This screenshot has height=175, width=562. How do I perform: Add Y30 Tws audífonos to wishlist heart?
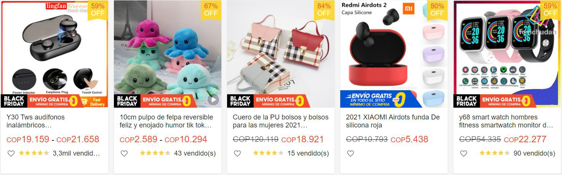11,153
